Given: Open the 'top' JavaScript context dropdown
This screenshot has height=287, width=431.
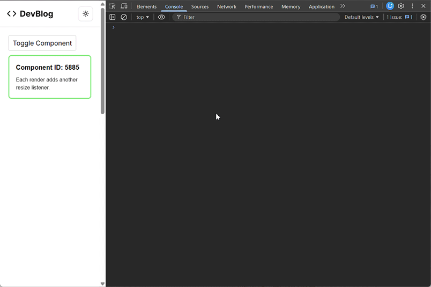Looking at the screenshot, I should [x=143, y=17].
